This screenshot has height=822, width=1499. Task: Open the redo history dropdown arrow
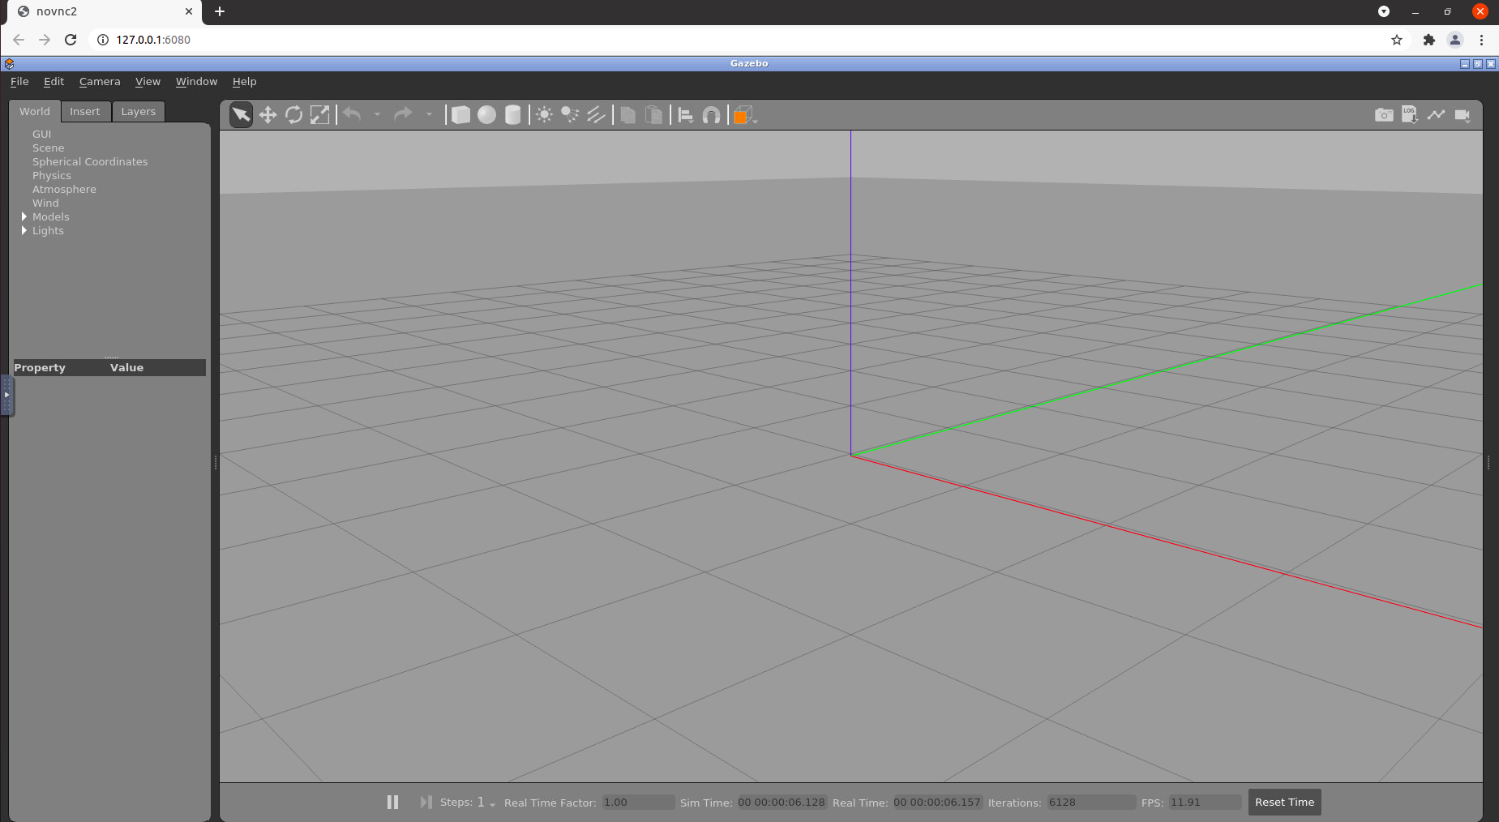coord(429,115)
